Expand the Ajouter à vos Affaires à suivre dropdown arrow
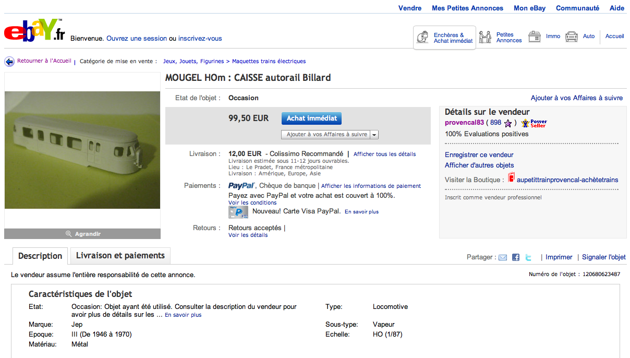630x358 pixels. click(x=374, y=135)
